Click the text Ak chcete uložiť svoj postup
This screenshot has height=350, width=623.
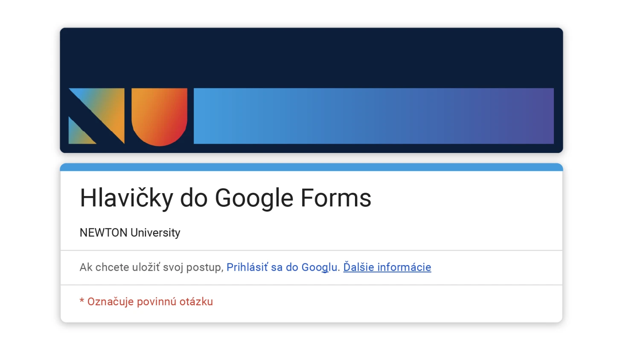point(151,267)
